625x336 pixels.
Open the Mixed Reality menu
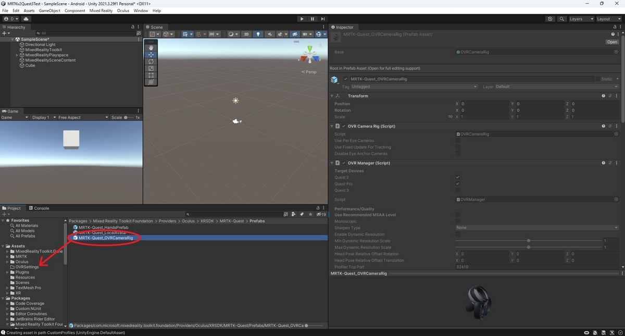101,10
